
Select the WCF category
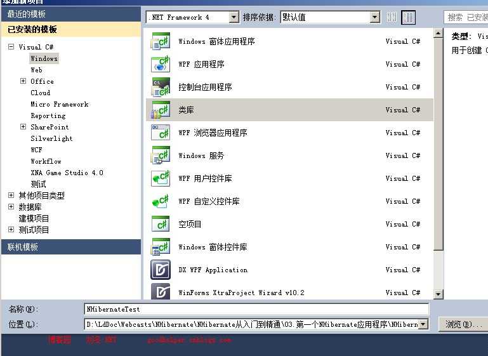(x=36, y=150)
